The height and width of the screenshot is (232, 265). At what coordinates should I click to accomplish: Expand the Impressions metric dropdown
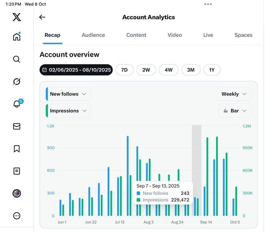[x=69, y=111]
